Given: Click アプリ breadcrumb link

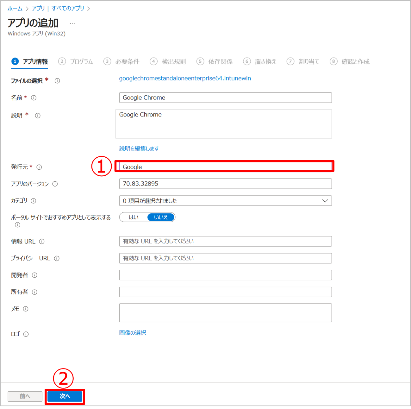Looking at the screenshot, I should 38,9.
